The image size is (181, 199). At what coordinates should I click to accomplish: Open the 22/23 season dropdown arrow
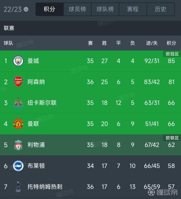[x=26, y=9]
